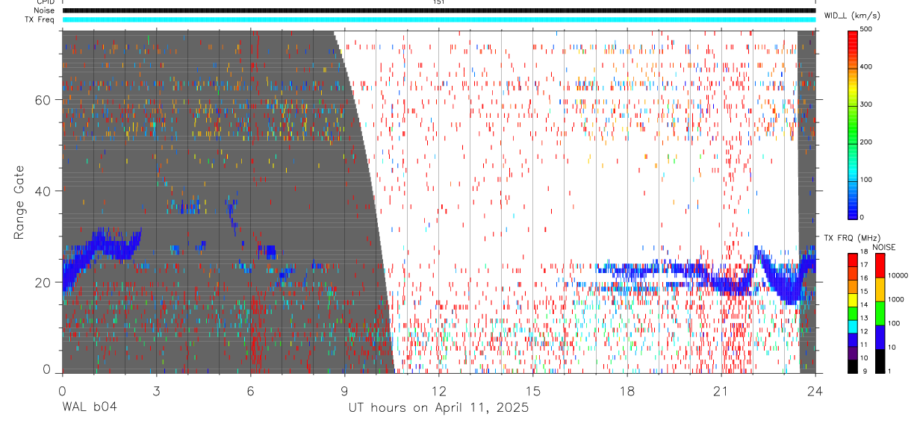Image resolution: width=917 pixels, height=423 pixels.
Task: Click the "18" label in the TX FRQ legend
Action: [864, 253]
